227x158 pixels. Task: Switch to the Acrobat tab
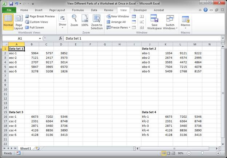(159, 10)
